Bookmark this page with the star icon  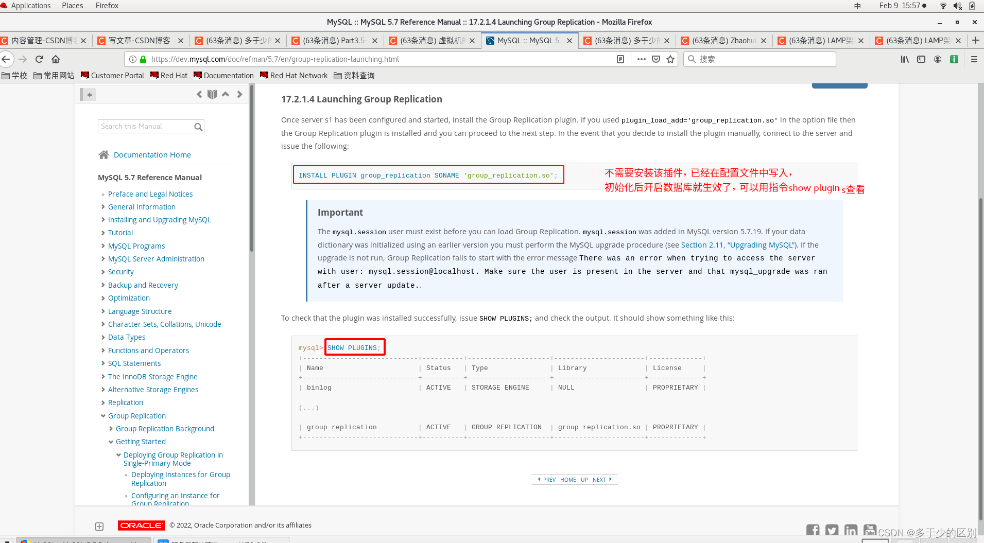(x=670, y=59)
